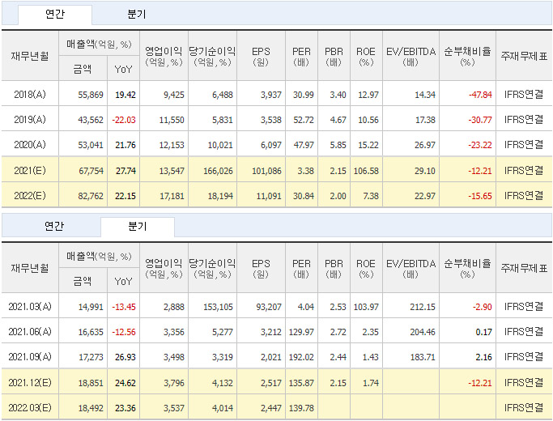Click the upper table EV/EBITDA column header
This screenshot has height=421, width=553.
point(410,57)
